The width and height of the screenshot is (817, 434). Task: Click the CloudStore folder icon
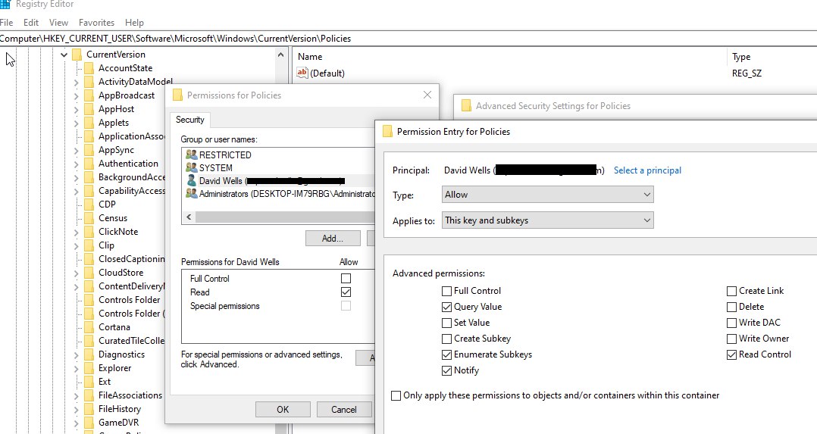pyautogui.click(x=89, y=273)
